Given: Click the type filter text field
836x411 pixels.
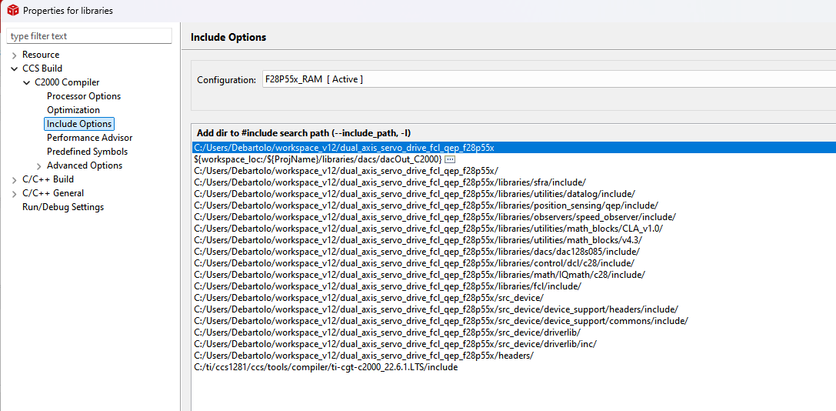Looking at the screenshot, I should point(89,36).
